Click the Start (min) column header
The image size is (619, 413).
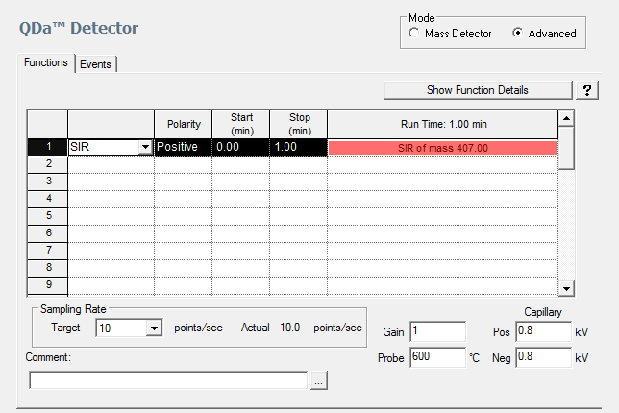pyautogui.click(x=241, y=124)
